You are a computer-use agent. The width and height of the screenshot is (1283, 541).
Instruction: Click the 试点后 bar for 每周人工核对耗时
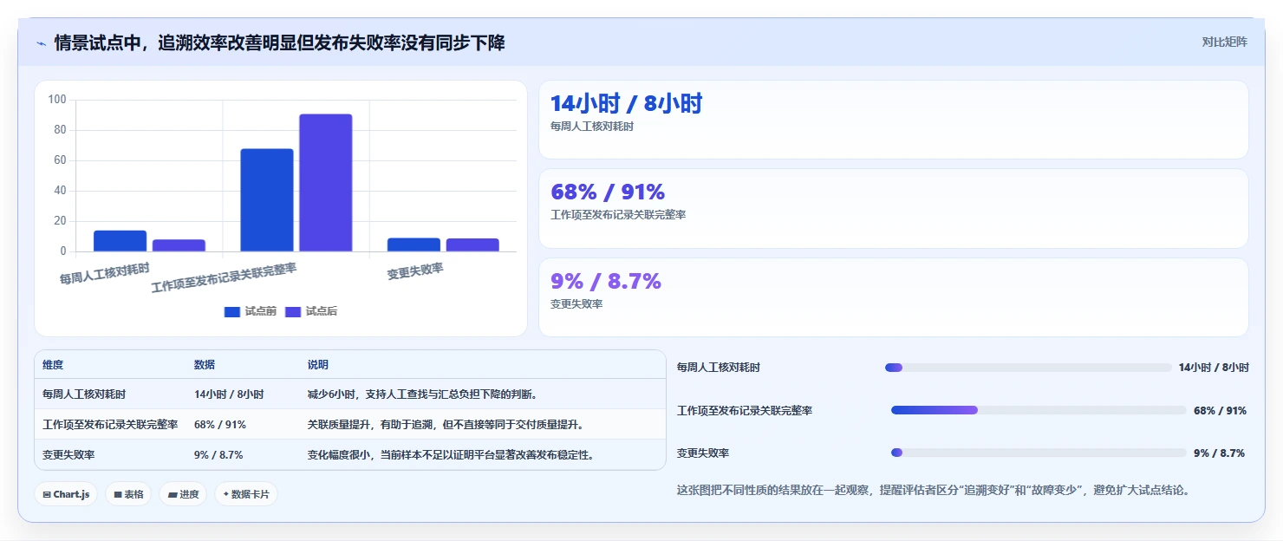coord(179,245)
